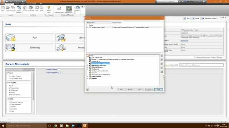Click the Assembly template icon
Screen dimensions: 229x128
point(61,38)
